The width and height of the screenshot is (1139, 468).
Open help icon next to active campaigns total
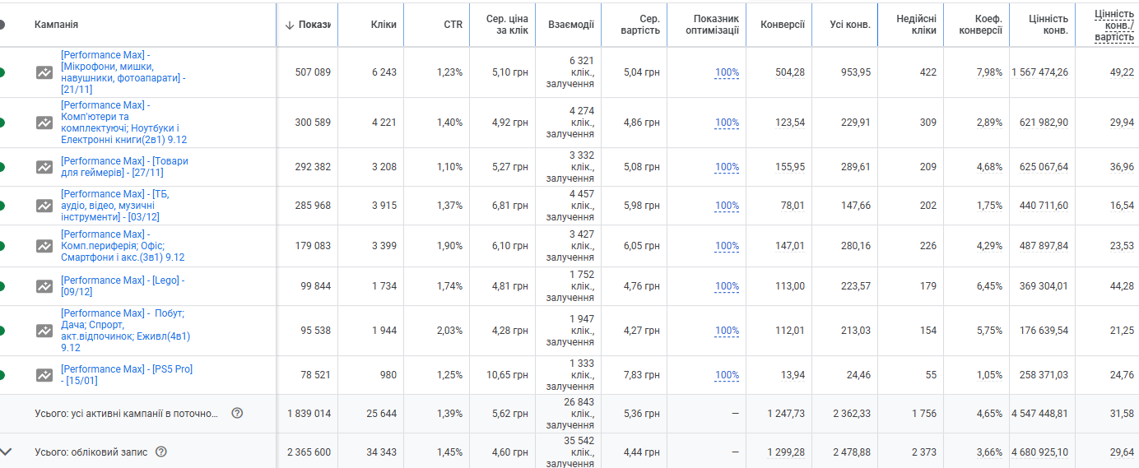237,413
